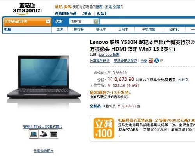This screenshot has height=156, width=195.
Task: Click the 立减¥100 promotion badge
Action: click(x=104, y=128)
